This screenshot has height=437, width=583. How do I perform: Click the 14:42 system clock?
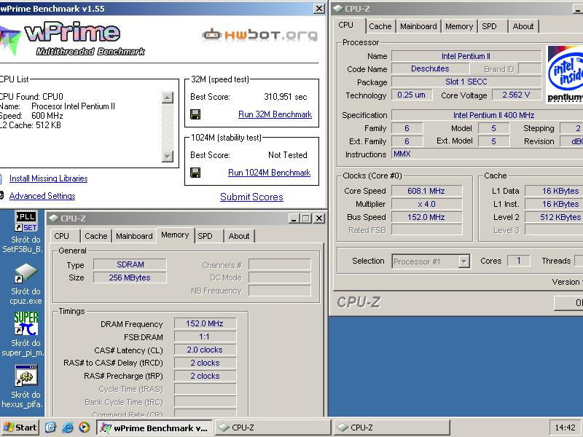coord(565,428)
